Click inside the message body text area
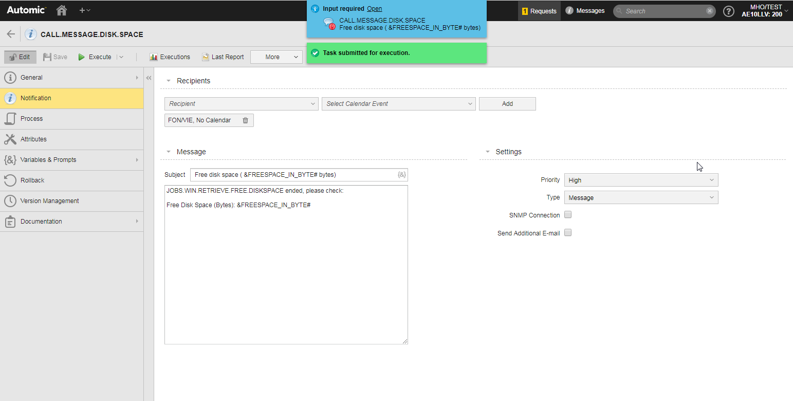Image resolution: width=793 pixels, height=401 pixels. click(x=286, y=265)
